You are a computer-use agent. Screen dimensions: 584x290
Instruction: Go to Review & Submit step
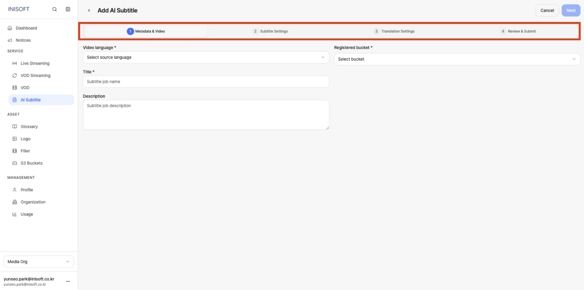pos(518,31)
